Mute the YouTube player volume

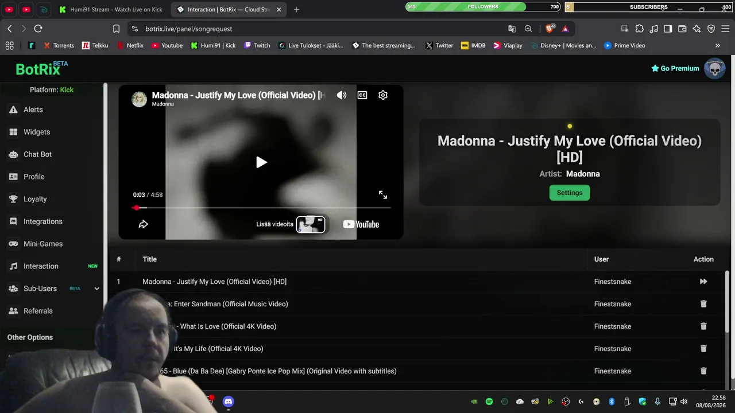342,95
